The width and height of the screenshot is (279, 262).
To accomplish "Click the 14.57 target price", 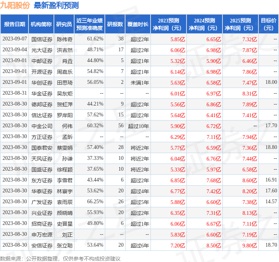I will click(271, 201).
